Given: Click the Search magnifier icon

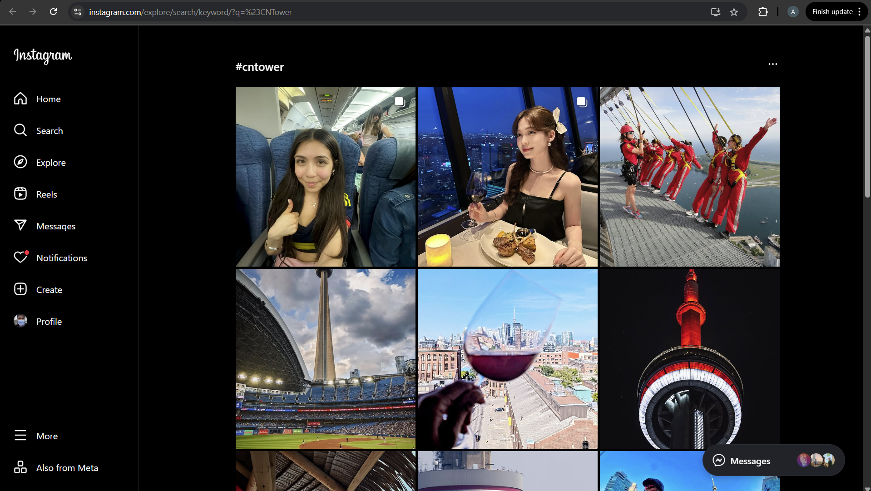Looking at the screenshot, I should tap(20, 130).
